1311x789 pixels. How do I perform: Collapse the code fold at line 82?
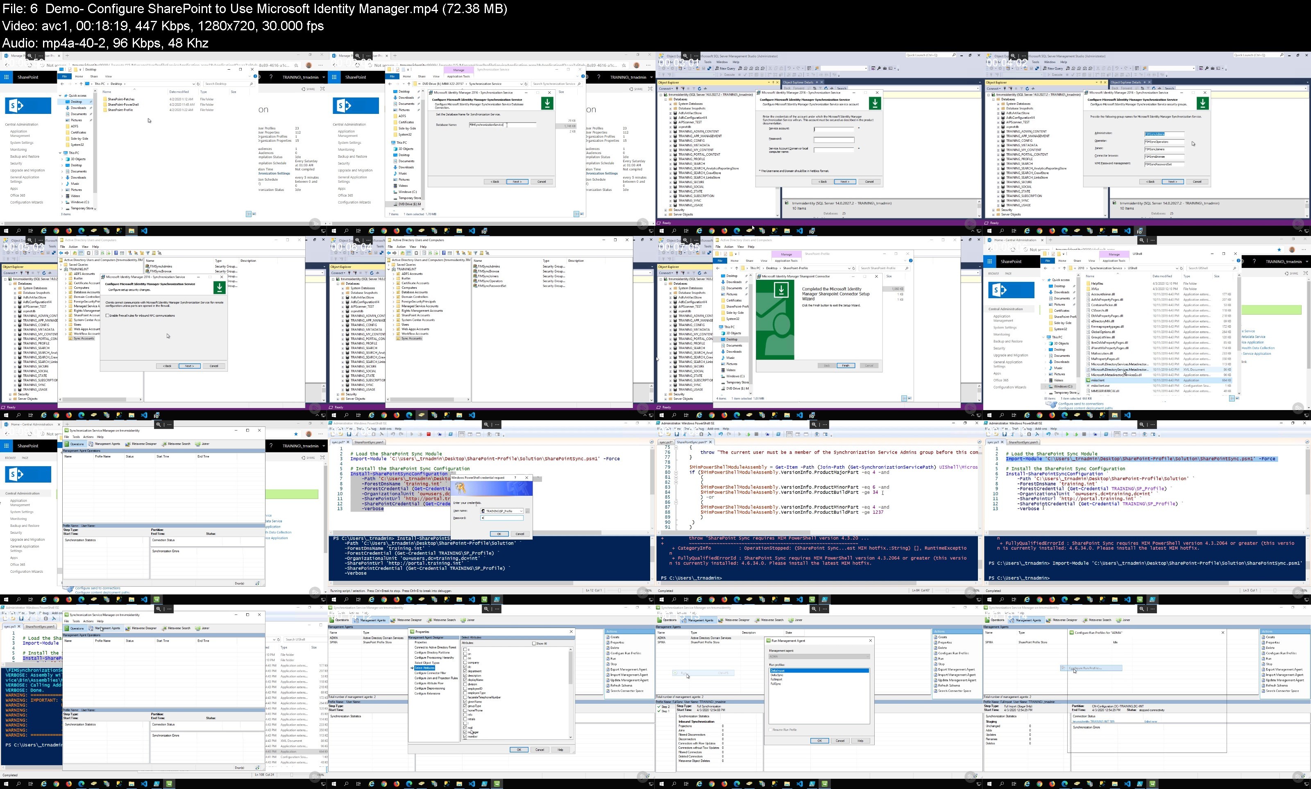[676, 483]
